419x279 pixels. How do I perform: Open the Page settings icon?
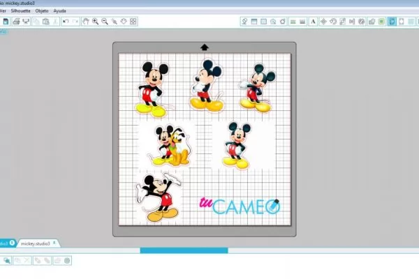tap(402, 22)
